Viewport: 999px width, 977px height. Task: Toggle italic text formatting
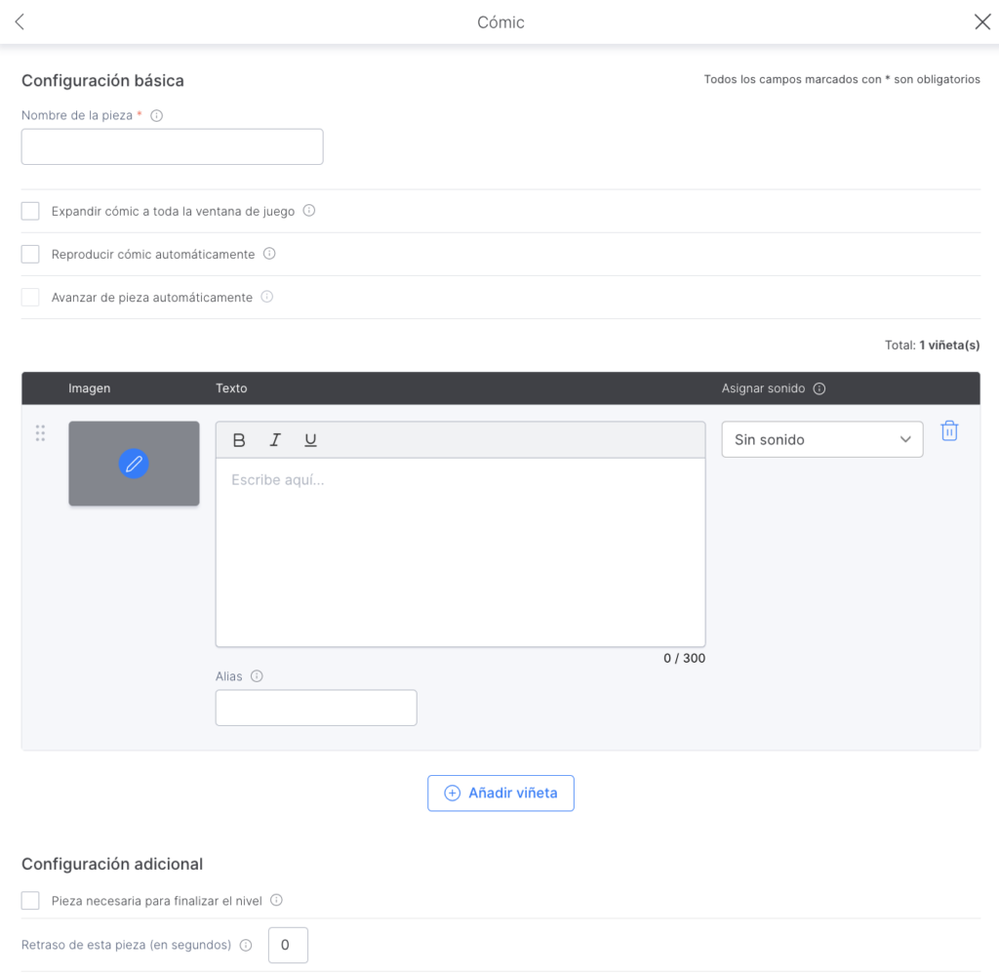pos(275,440)
